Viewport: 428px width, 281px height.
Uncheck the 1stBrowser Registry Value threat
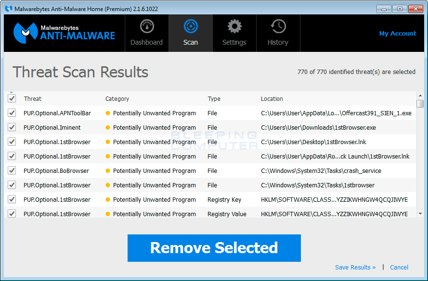pyautogui.click(x=12, y=214)
